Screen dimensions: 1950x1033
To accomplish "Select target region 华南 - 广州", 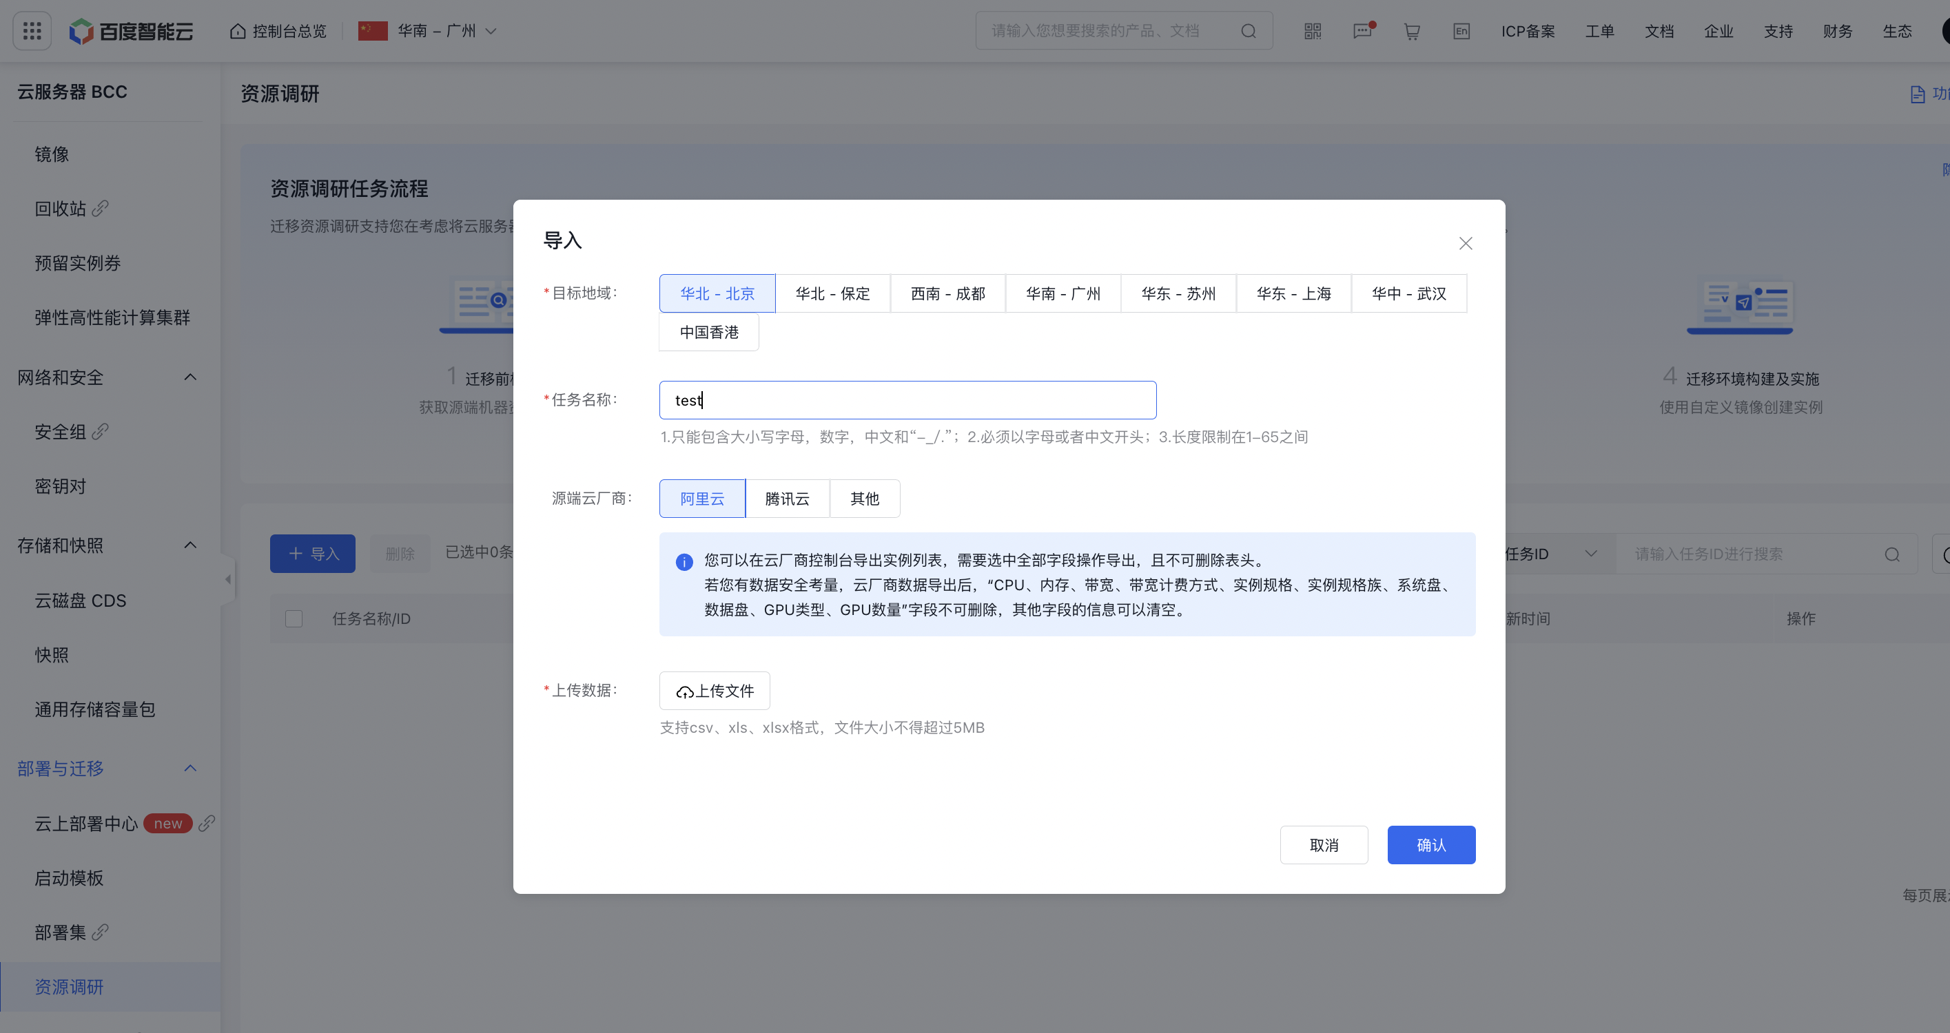I will click(1063, 293).
